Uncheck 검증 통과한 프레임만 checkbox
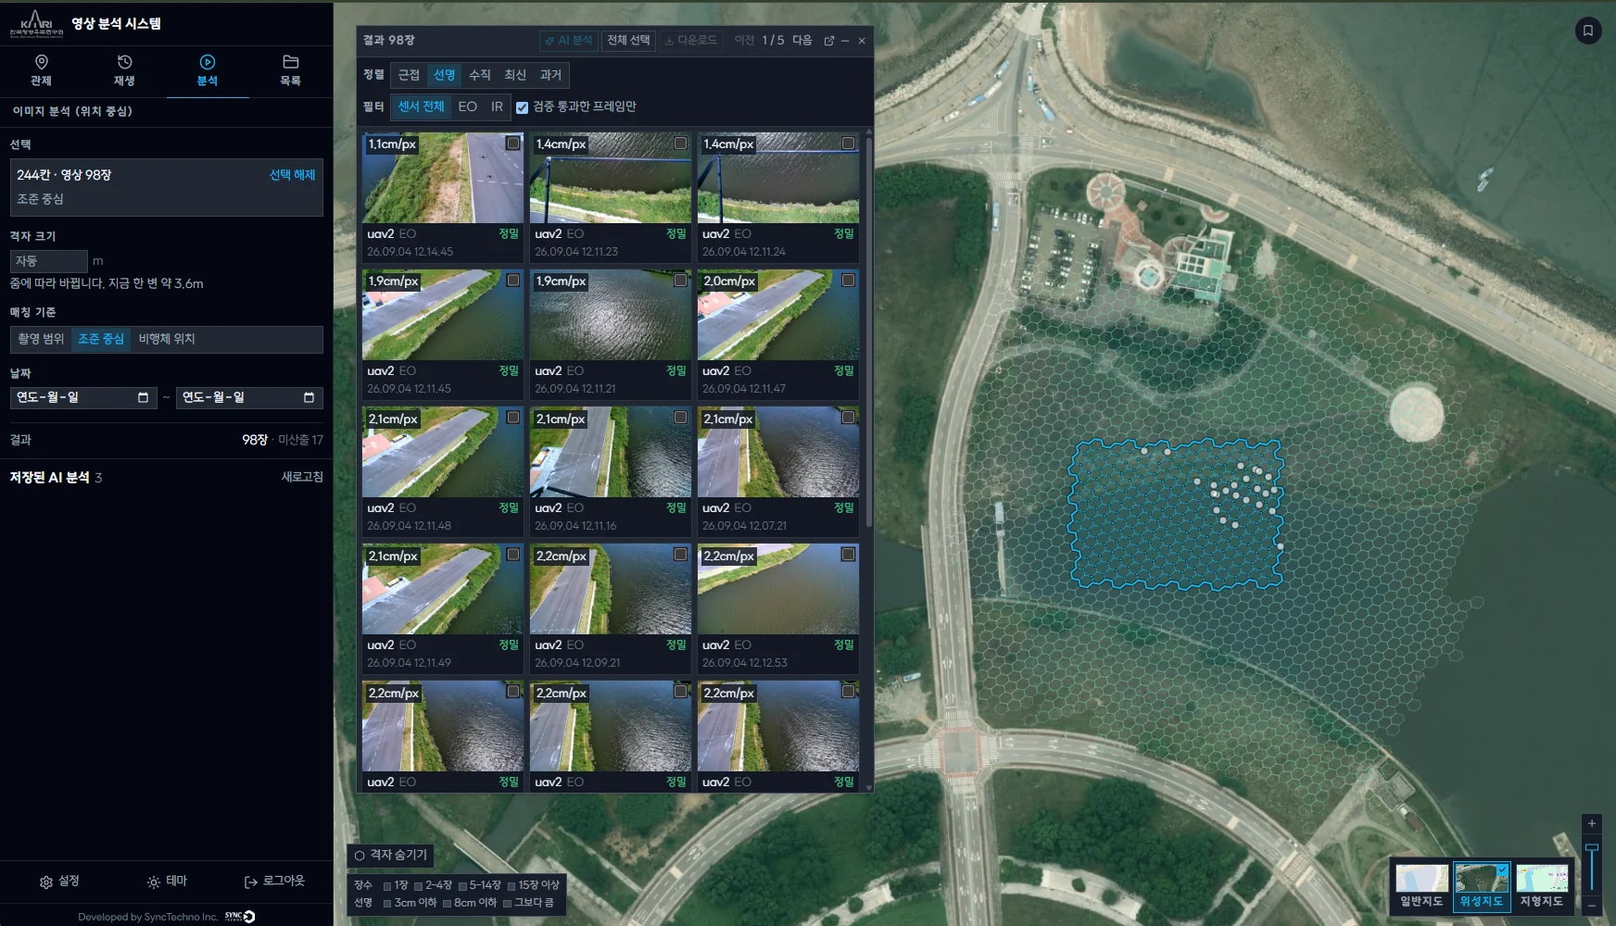 pyautogui.click(x=522, y=107)
